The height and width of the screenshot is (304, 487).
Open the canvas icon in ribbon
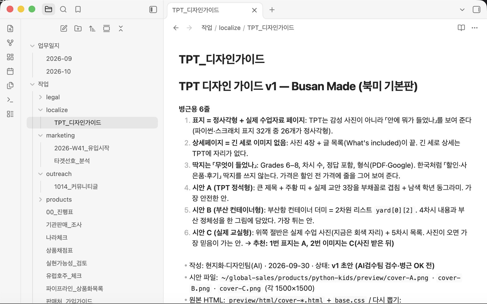coord(10,57)
